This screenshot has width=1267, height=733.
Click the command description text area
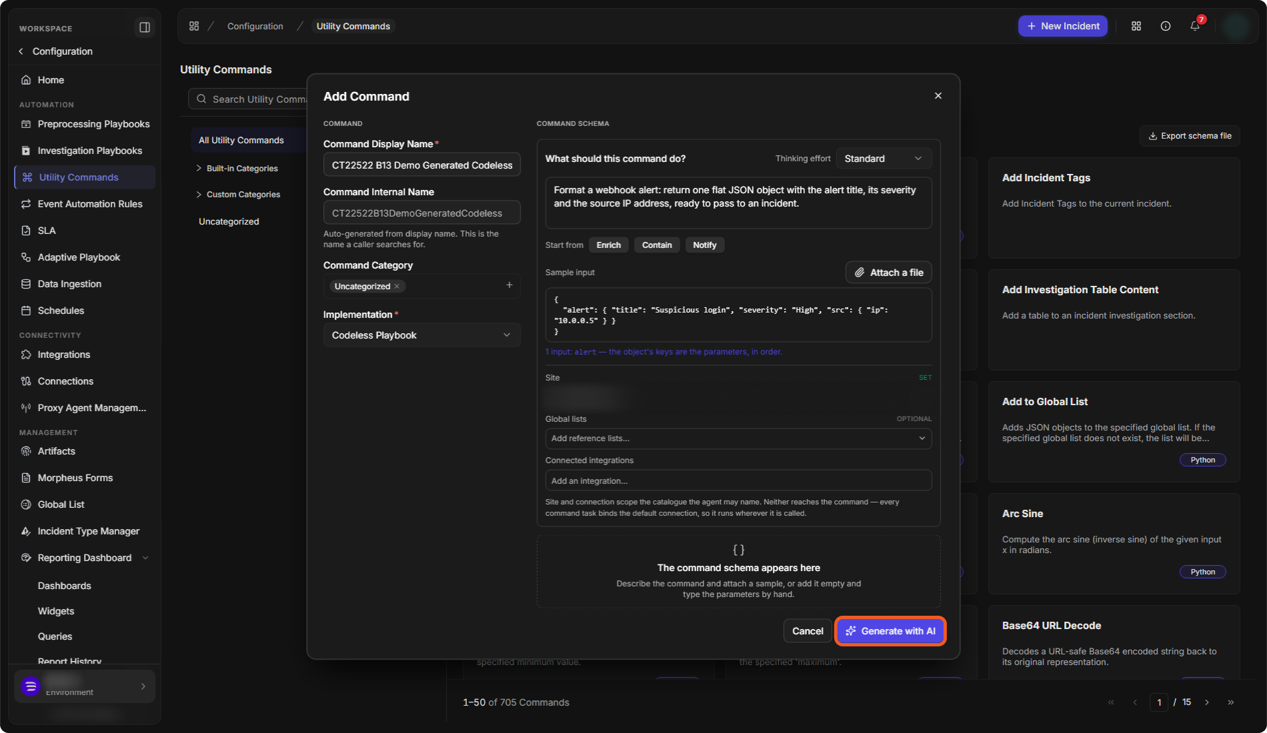[x=738, y=203]
